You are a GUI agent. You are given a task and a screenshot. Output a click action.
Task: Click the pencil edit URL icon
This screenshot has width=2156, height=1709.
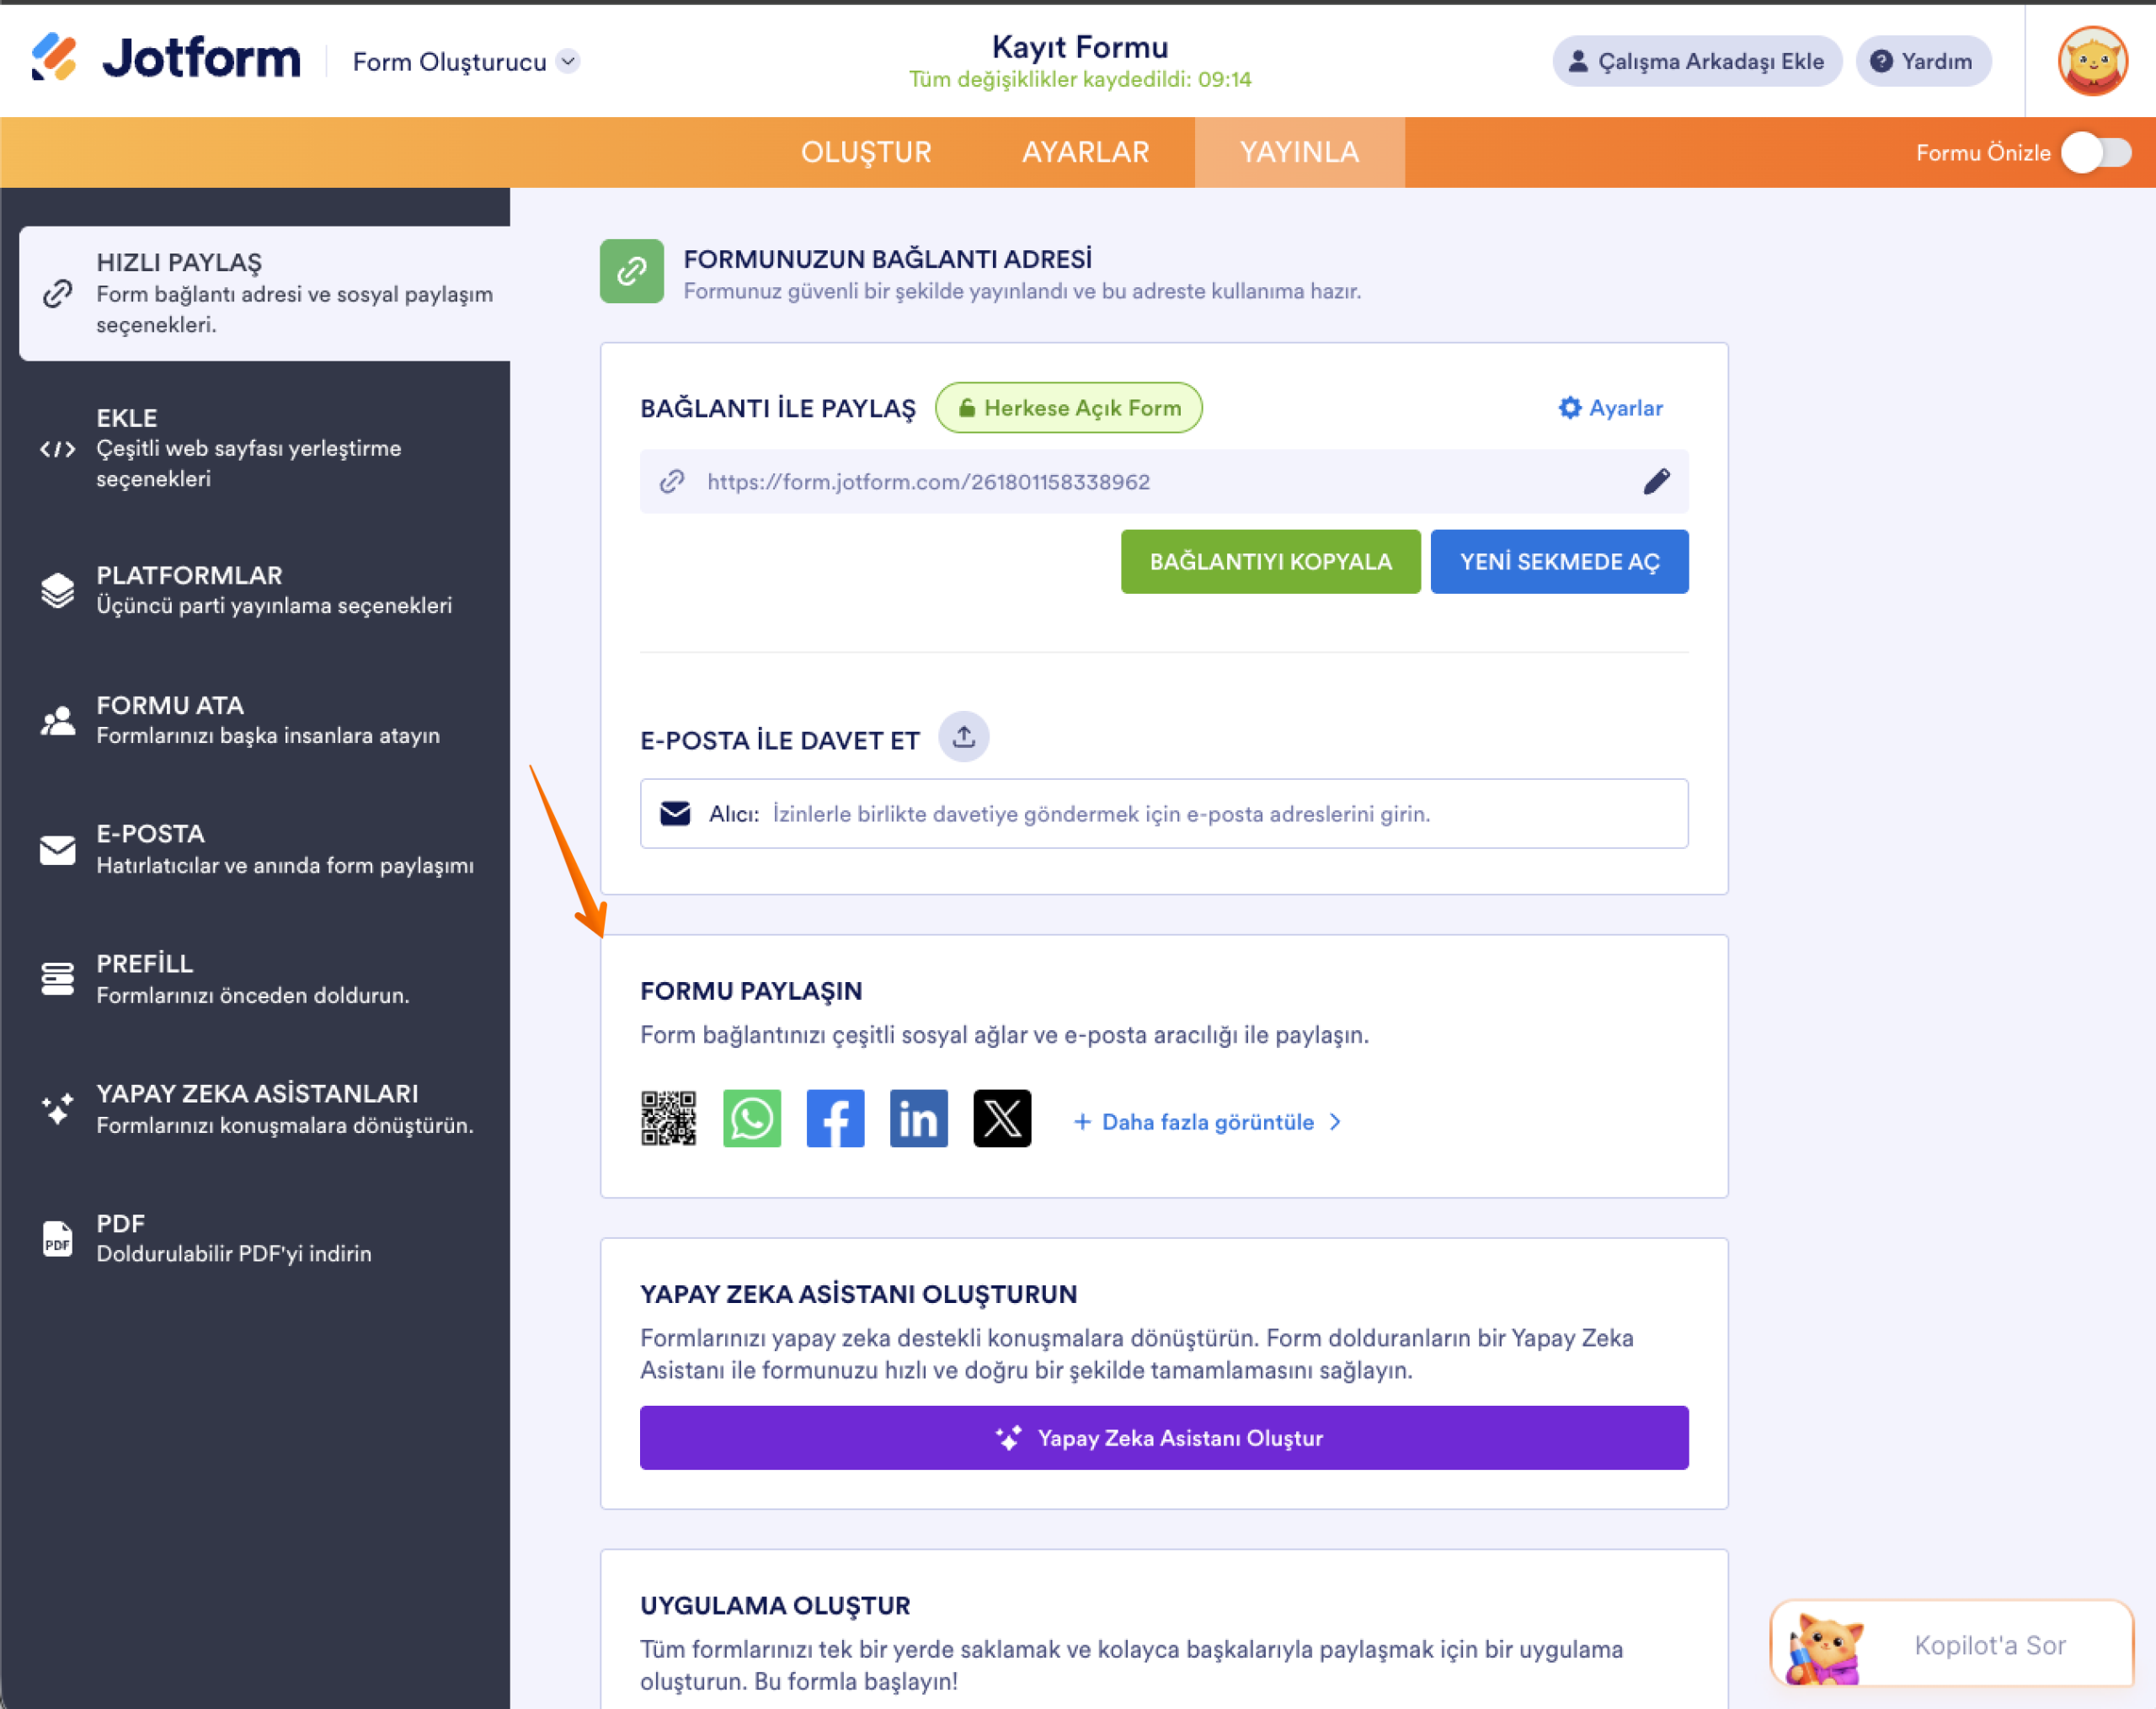click(x=1656, y=482)
